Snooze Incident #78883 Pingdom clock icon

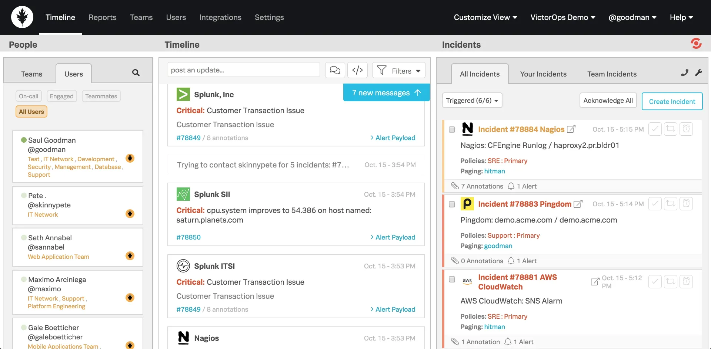686,204
